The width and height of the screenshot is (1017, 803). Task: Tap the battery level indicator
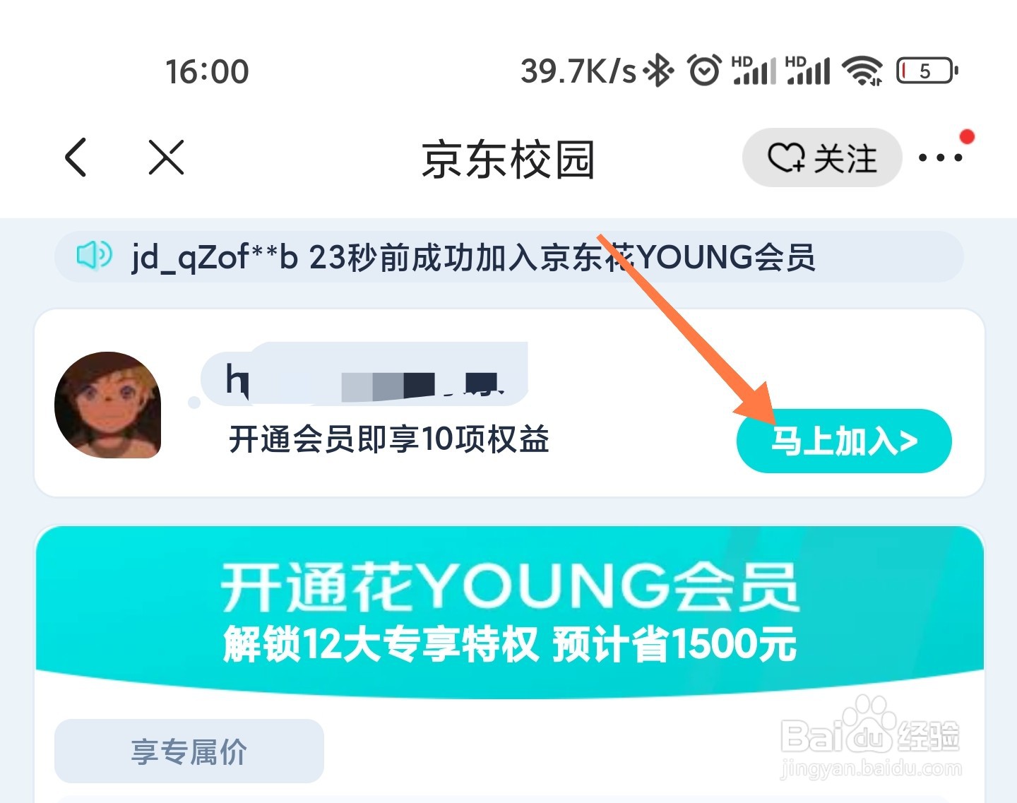click(927, 71)
